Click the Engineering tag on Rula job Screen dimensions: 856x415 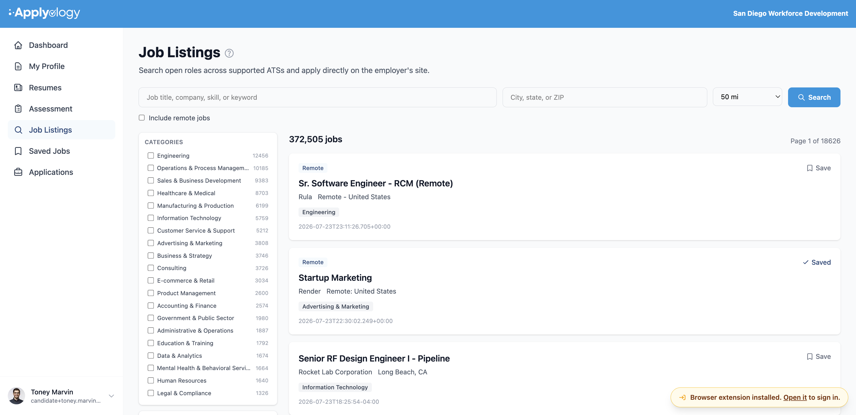click(319, 212)
